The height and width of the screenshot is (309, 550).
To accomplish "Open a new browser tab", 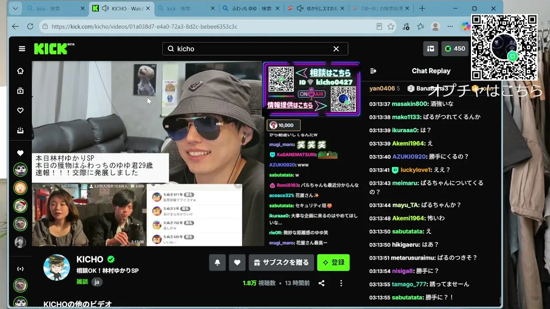I will [x=422, y=9].
